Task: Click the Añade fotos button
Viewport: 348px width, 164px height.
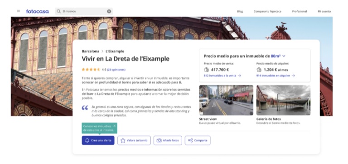Action: (x=168, y=141)
